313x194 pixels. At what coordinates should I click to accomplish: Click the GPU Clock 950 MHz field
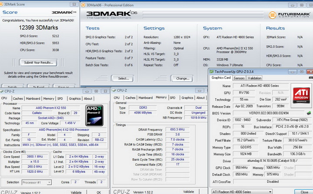tap(242, 167)
